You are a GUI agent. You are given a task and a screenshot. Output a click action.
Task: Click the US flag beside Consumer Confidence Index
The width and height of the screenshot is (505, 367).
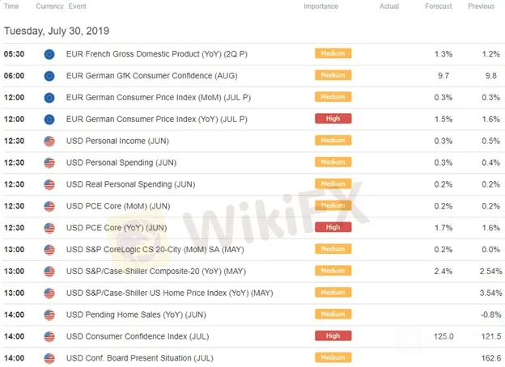click(49, 335)
